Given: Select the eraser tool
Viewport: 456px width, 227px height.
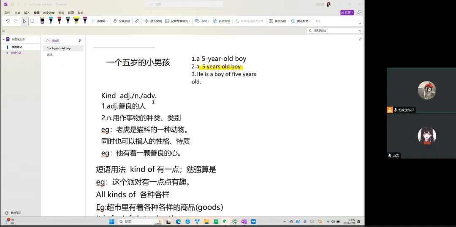Looking at the screenshot, I should tap(137, 21).
